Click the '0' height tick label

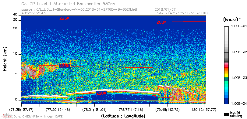click(16, 100)
